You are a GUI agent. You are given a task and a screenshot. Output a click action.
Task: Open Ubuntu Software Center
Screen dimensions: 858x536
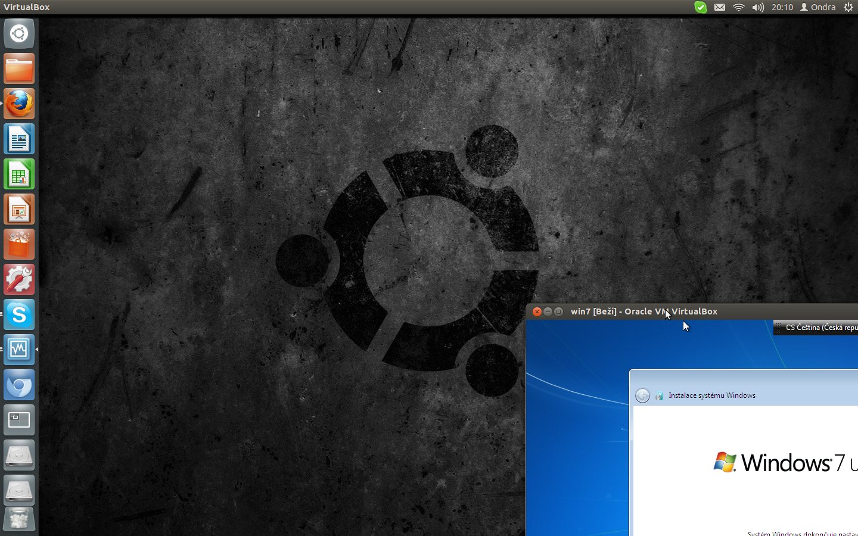19,245
